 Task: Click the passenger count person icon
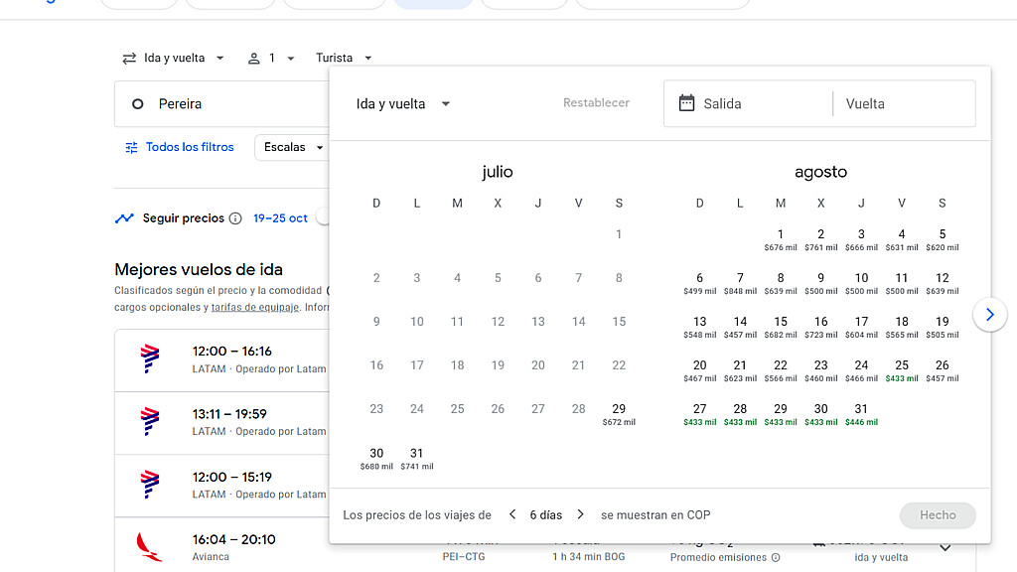[254, 59]
